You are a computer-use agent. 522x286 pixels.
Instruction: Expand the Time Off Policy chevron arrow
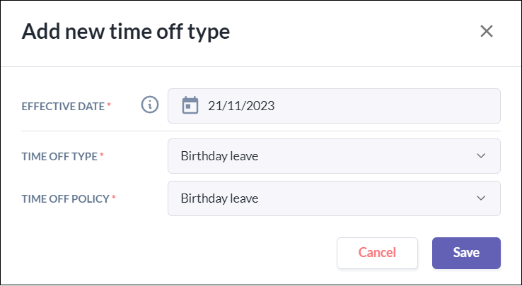[x=482, y=198]
